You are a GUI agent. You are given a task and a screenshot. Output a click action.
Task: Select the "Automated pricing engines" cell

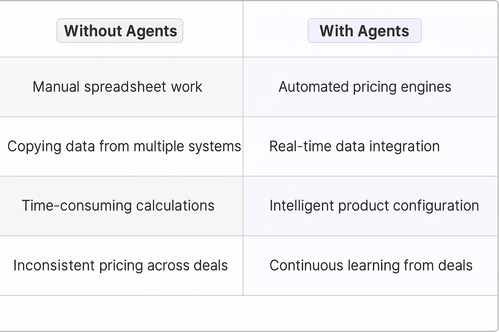pos(365,87)
